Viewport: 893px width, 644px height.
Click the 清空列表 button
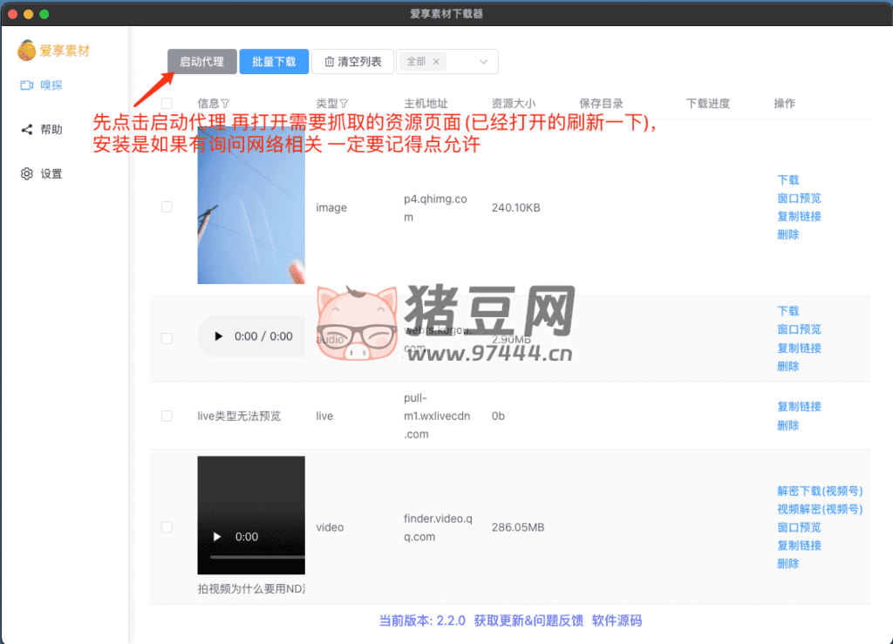[x=352, y=62]
